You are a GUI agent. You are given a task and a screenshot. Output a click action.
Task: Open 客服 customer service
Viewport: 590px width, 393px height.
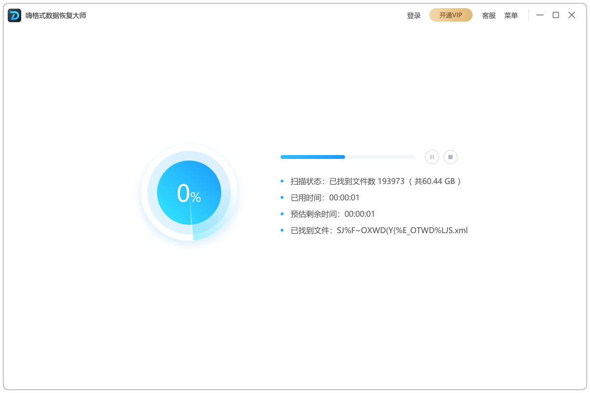(488, 15)
